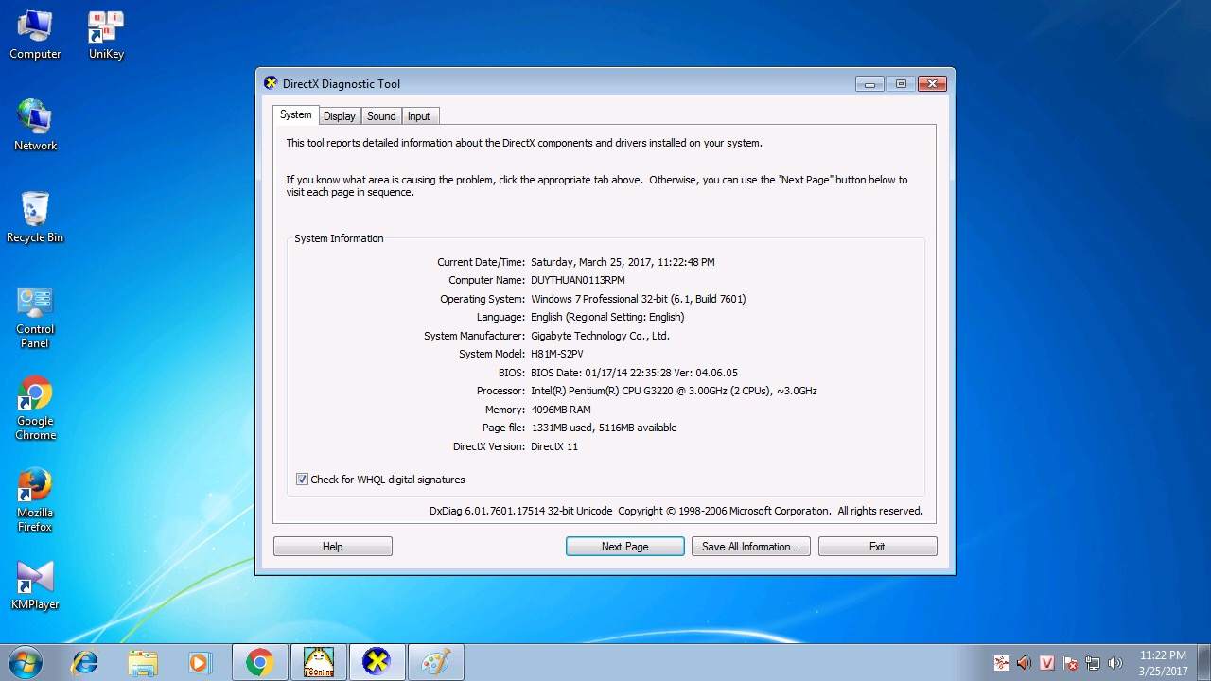
Task: Open the Mozilla Firefox desktop shortcut
Action: pyautogui.click(x=35, y=498)
